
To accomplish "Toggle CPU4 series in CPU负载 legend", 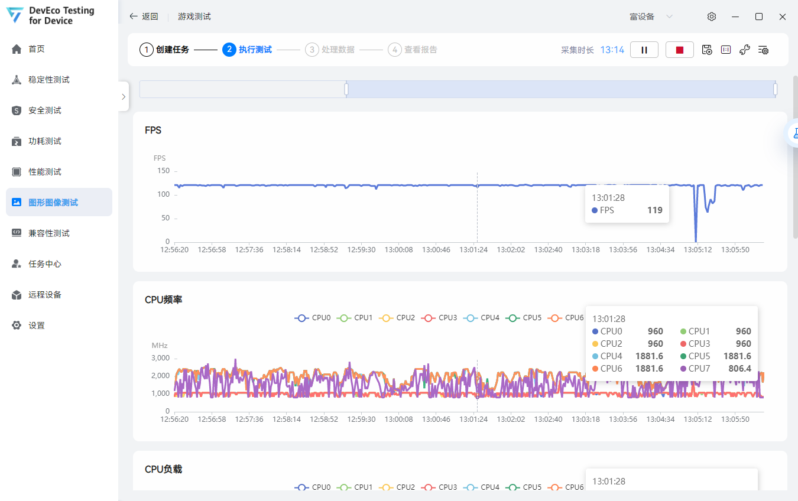I will (481, 487).
